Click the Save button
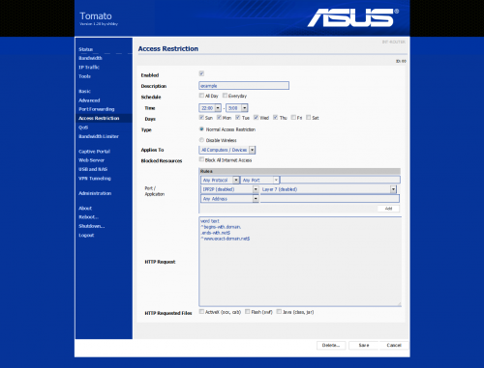 pyautogui.click(x=364, y=345)
